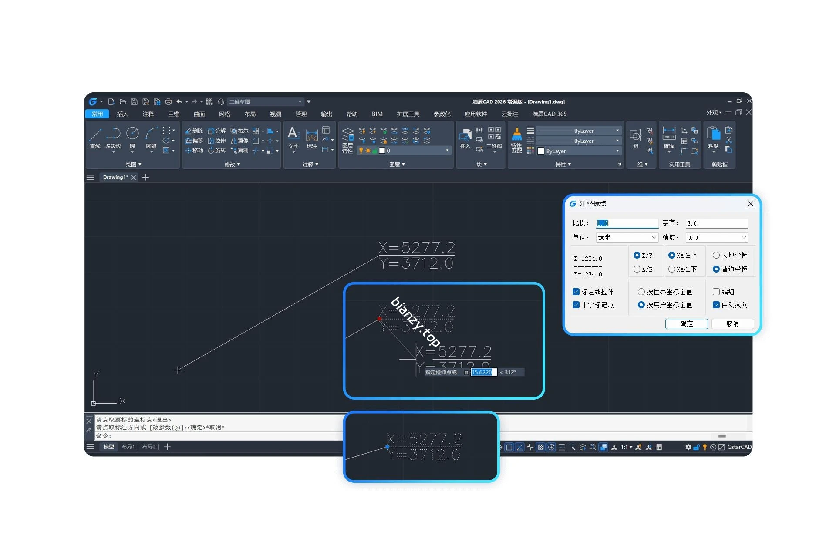Switch to the 插入 ribbon tab
The width and height of the screenshot is (836, 549).
(x=122, y=114)
